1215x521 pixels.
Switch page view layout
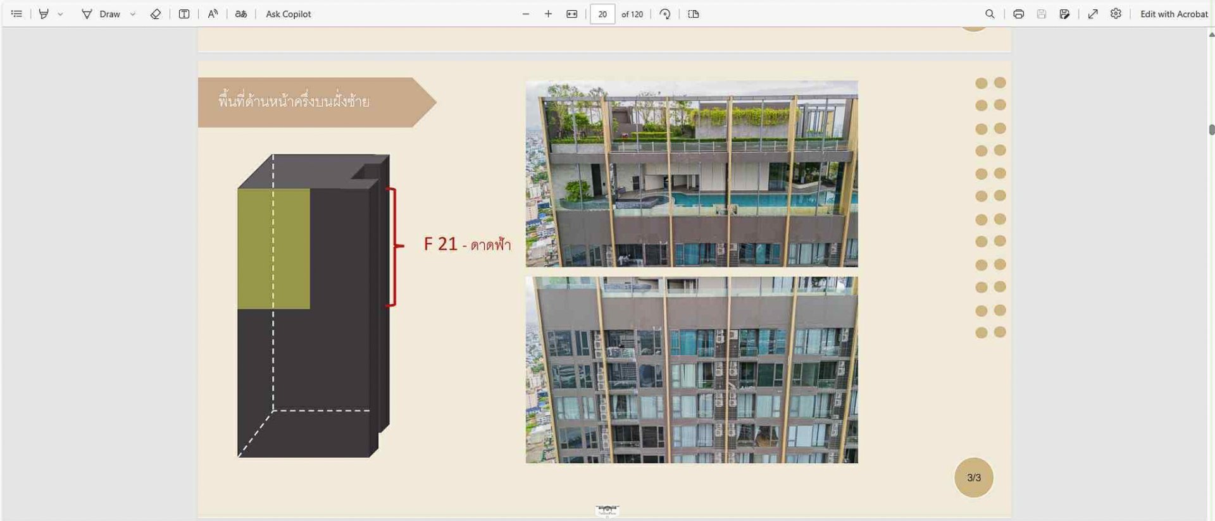pos(694,14)
